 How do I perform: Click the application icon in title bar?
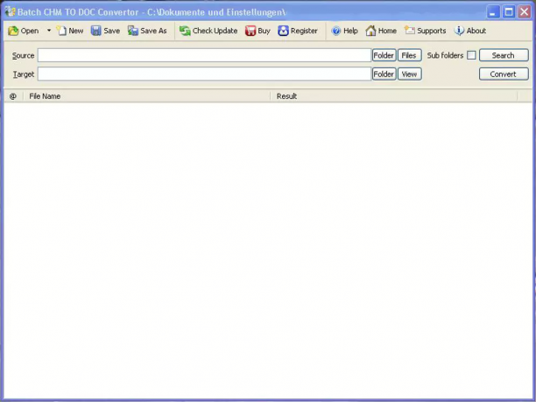click(10, 12)
